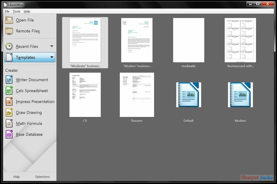277x184 pixels.
Task: Select the Modern template thumbnail
Action: (x=240, y=95)
